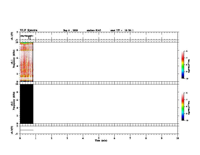Click the ch.1 colorbar log(PSD) unit label

(189, 66)
